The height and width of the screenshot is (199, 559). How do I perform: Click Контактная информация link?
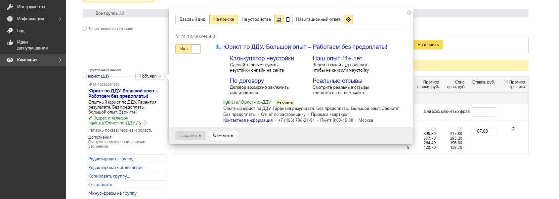point(248,120)
